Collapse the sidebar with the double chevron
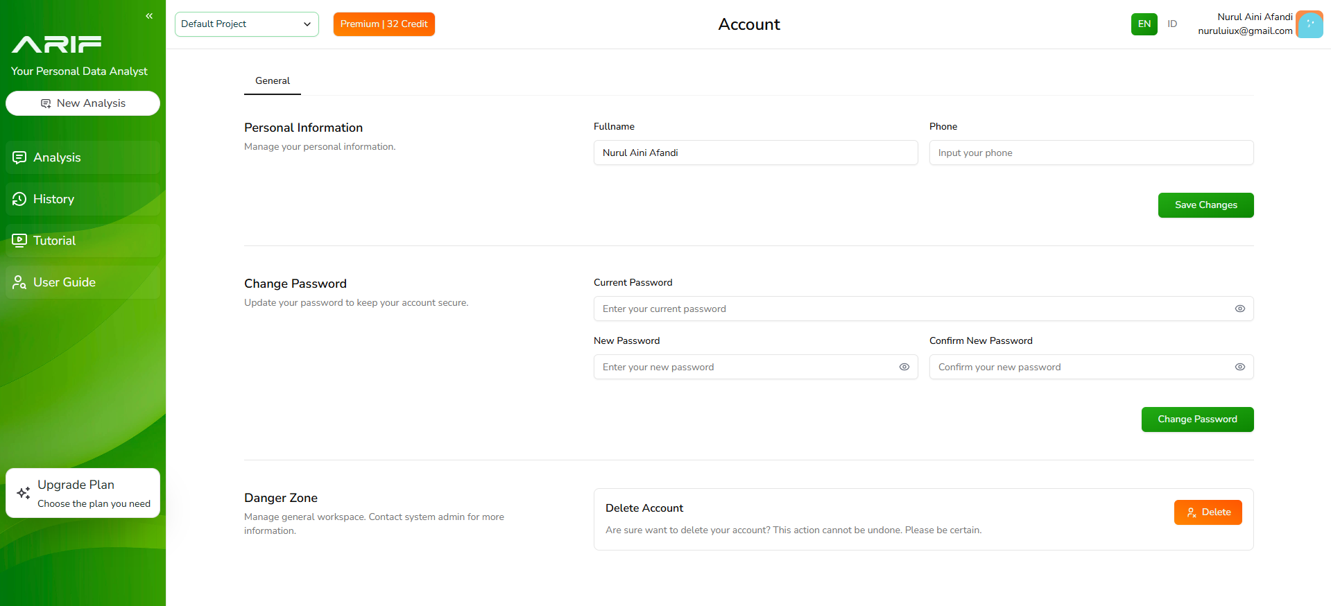The width and height of the screenshot is (1331, 606). click(149, 16)
